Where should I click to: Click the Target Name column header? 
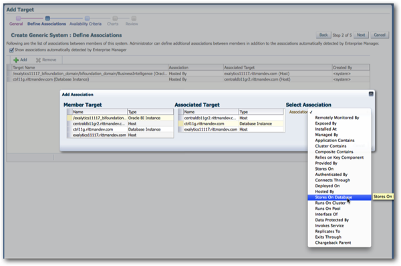90,67
